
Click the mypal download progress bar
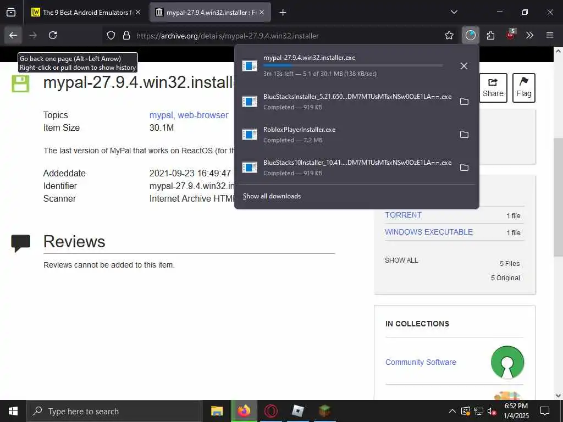[x=353, y=65]
